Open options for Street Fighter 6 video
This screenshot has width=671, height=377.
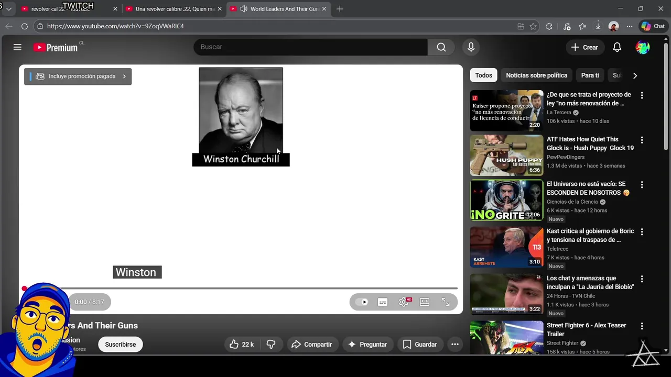[642, 326]
